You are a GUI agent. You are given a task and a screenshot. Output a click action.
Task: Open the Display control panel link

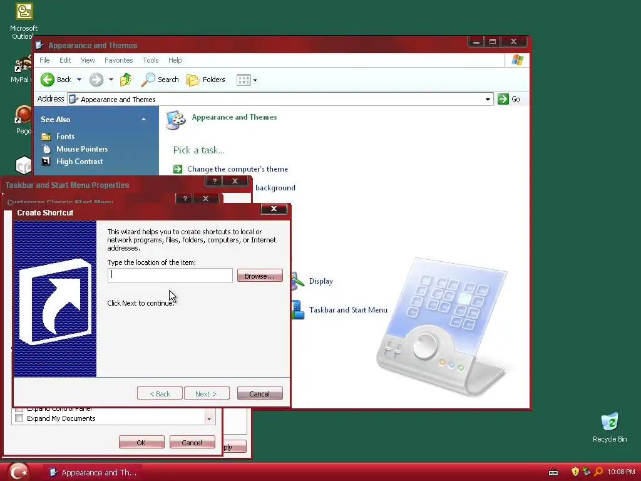[321, 281]
